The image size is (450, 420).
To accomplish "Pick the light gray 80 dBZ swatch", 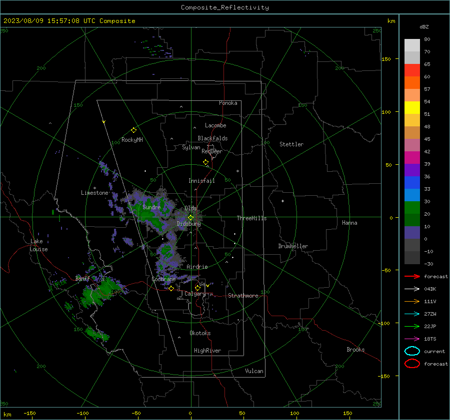I will (x=412, y=45).
